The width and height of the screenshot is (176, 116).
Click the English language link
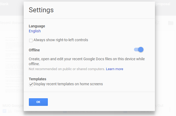[35, 31]
